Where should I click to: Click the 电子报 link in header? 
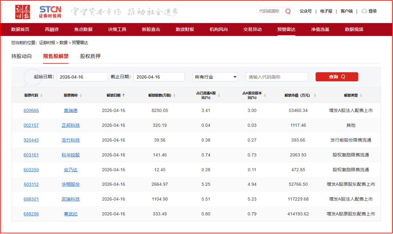point(326,11)
